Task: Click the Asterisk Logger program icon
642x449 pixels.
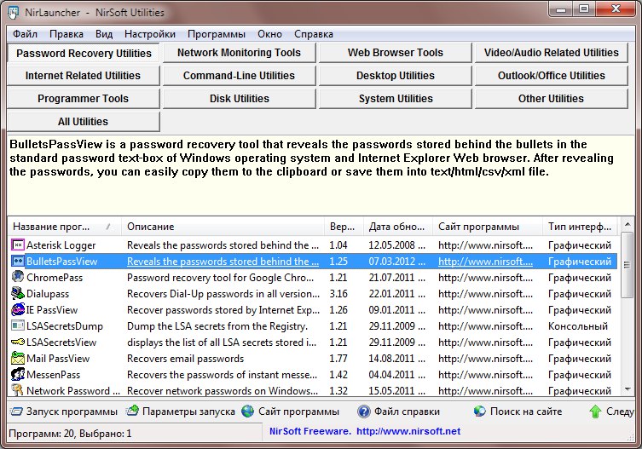Action: pyautogui.click(x=18, y=245)
